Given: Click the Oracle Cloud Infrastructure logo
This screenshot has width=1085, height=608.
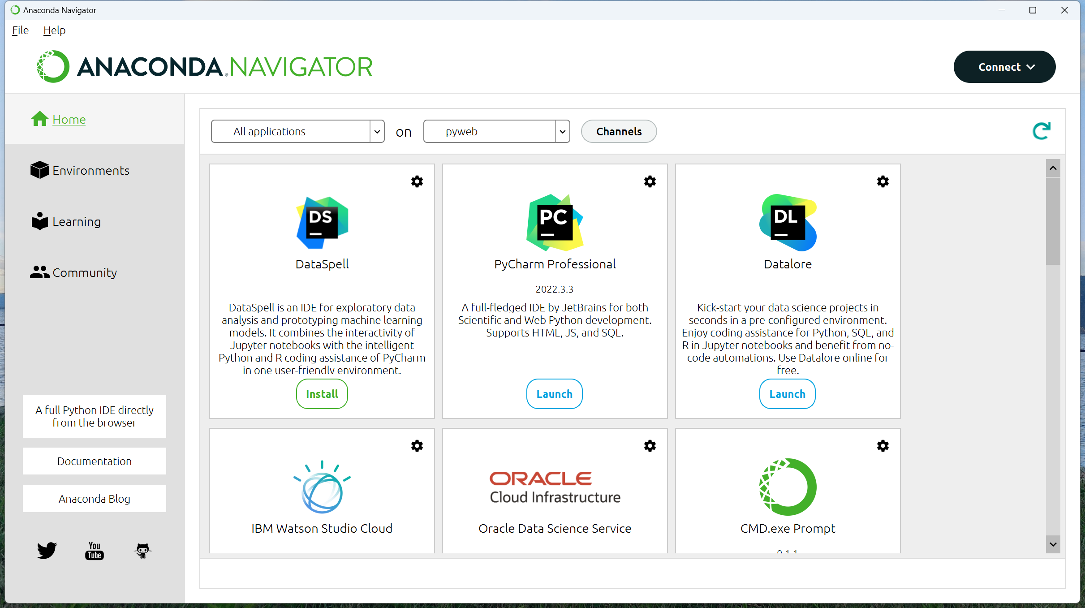Looking at the screenshot, I should point(555,487).
